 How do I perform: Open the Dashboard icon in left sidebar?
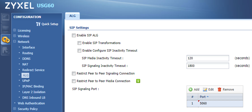pos(5,18)
